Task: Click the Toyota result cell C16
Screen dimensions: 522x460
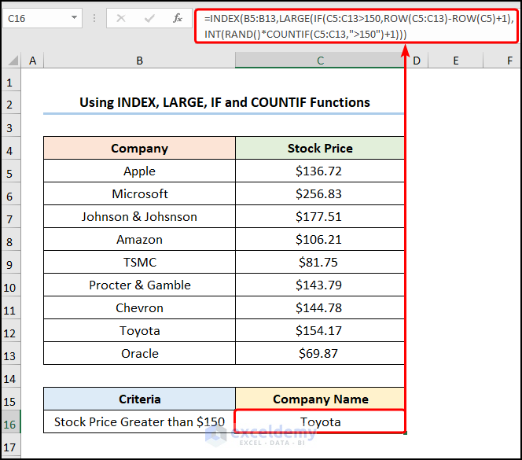Action: 320,422
